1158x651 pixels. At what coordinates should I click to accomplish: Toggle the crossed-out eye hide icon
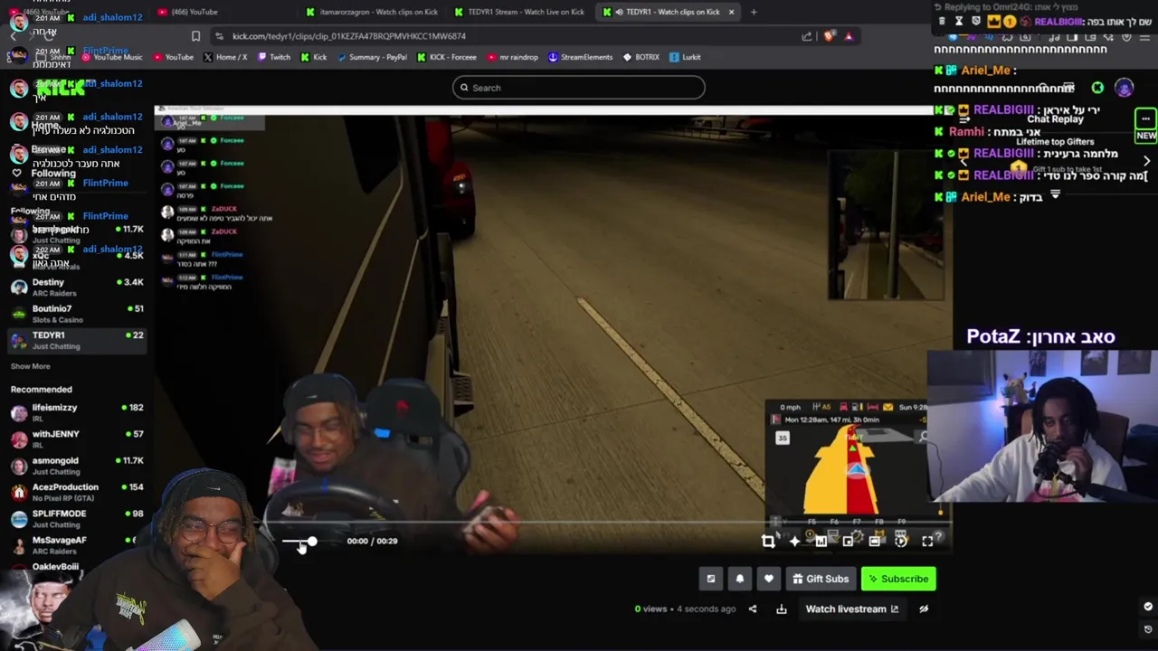[x=924, y=609]
